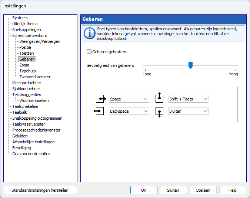Click the swipe-down gesture icon
Screen dimensions: 250x198
pos(159,112)
